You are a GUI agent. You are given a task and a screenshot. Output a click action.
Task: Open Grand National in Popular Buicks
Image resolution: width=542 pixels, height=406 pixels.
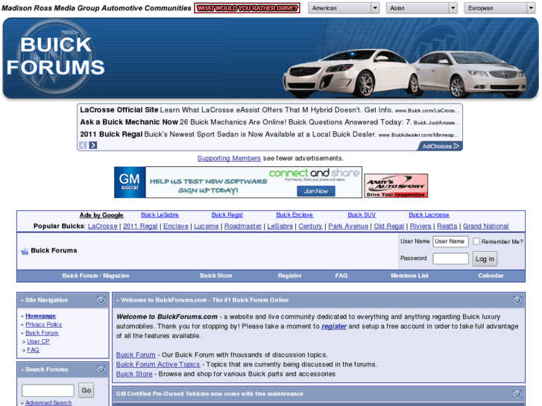coord(485,226)
